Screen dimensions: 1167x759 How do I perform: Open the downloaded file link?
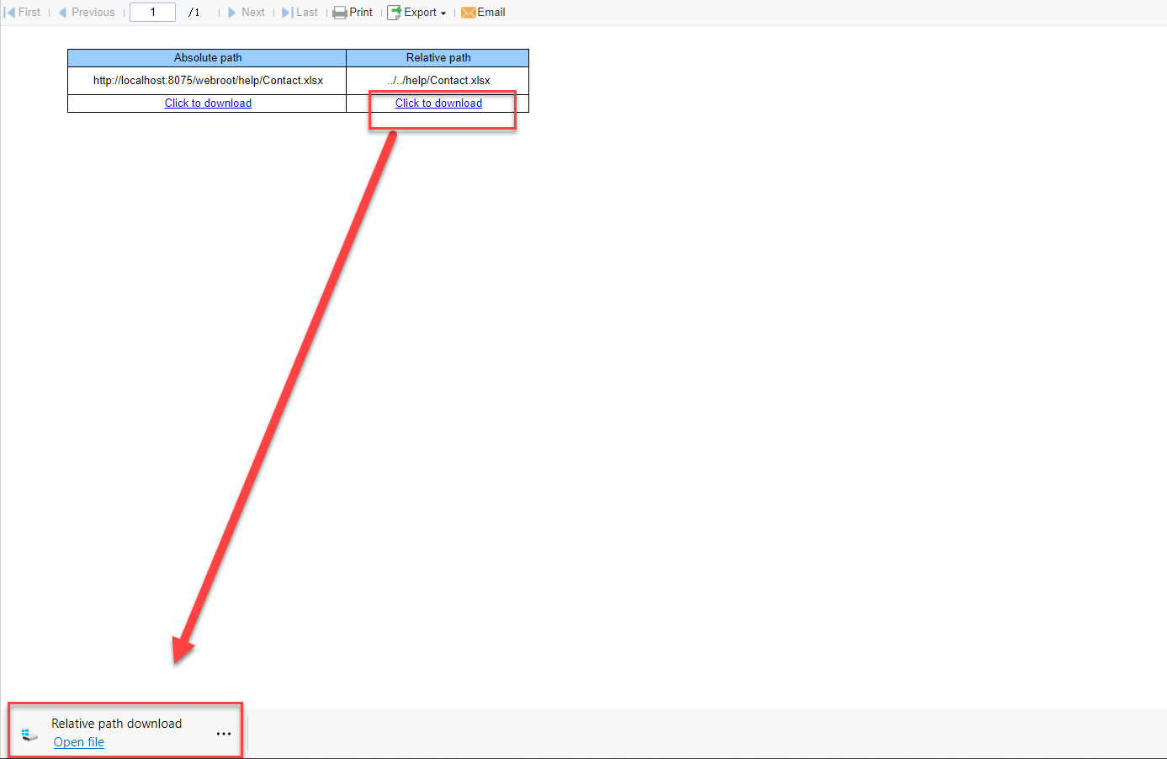click(79, 742)
